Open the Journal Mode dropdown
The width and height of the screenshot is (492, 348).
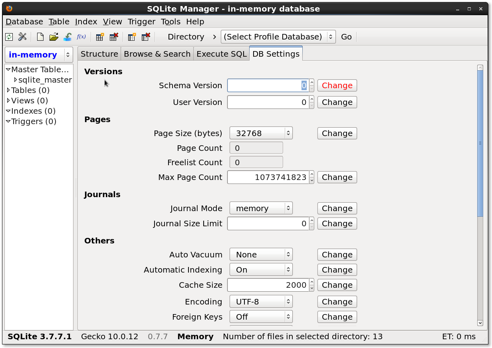coord(261,208)
